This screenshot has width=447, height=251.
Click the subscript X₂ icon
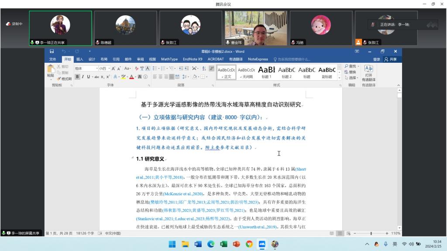pos(103,77)
